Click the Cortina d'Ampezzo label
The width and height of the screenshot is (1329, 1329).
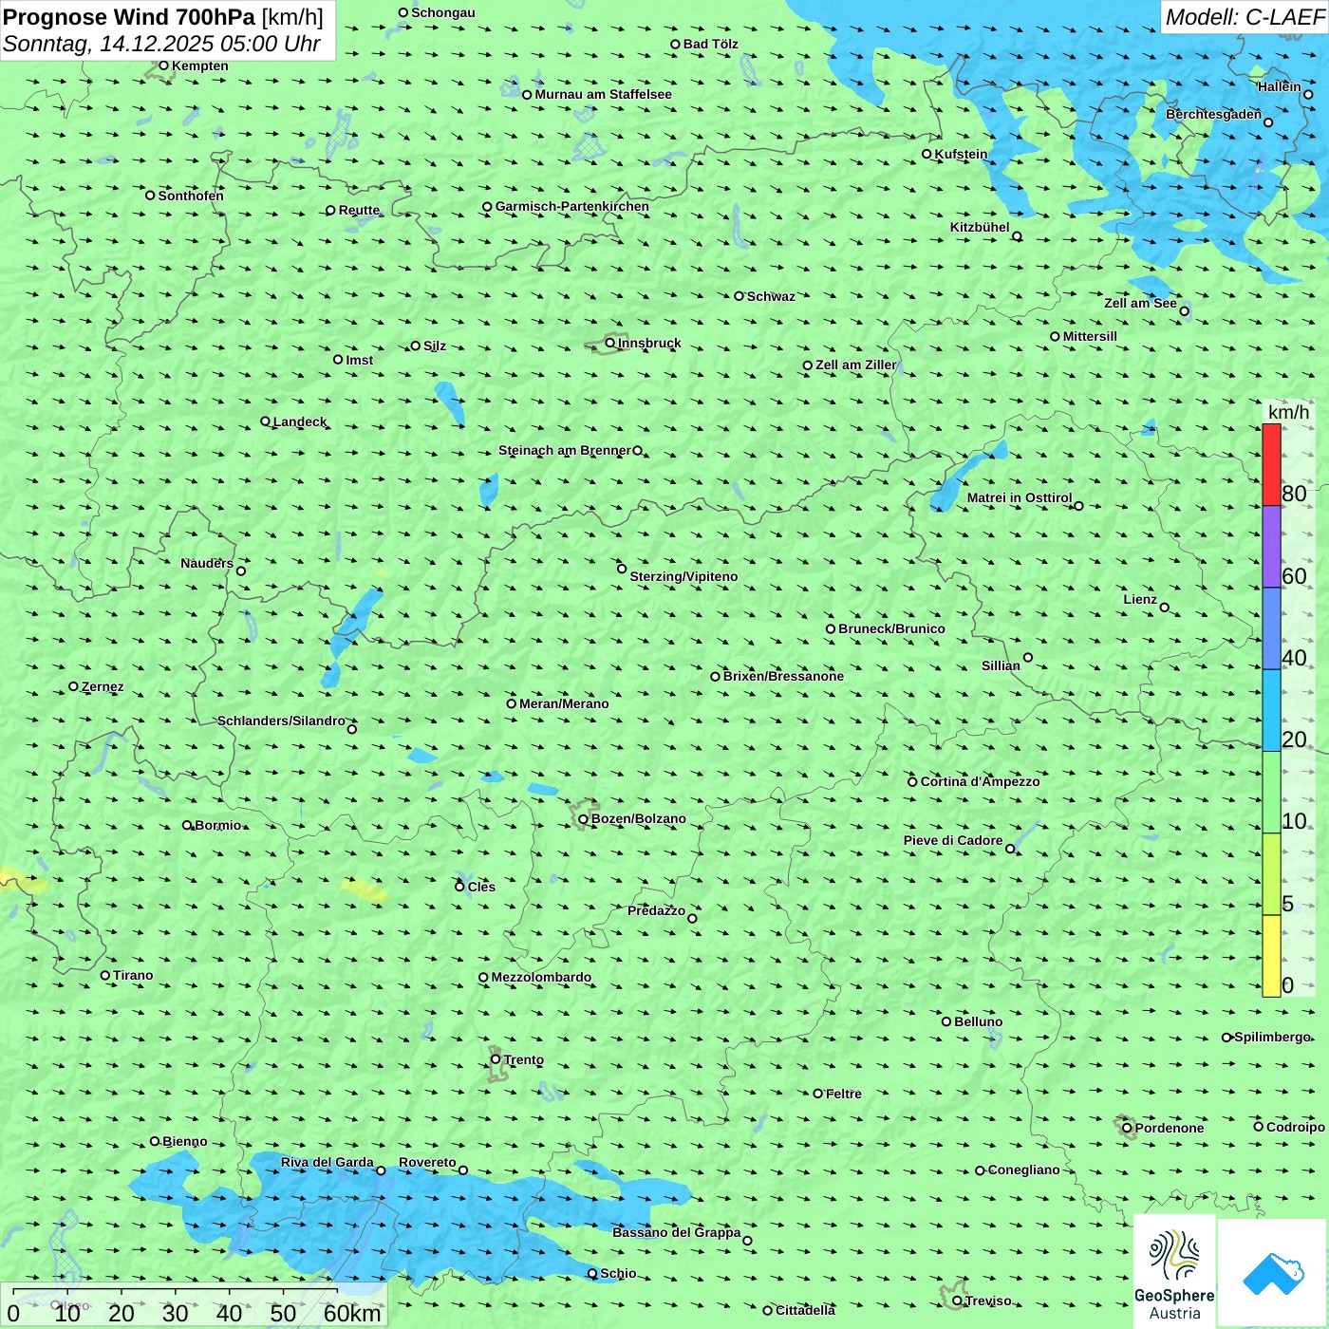(980, 781)
